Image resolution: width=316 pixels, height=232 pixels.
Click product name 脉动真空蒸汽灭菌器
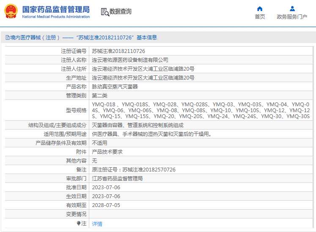pos(115,86)
